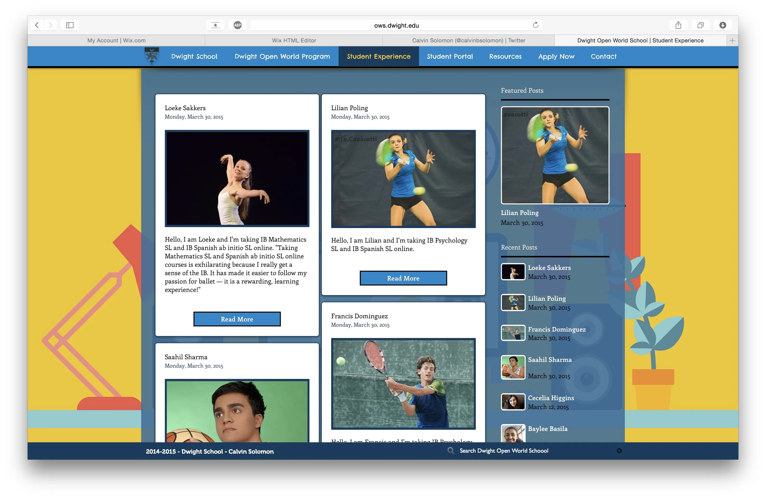Image resolution: width=766 pixels, height=499 pixels.
Task: Click Lilian Poling thumbnail in Recent Posts
Action: pyautogui.click(x=513, y=302)
